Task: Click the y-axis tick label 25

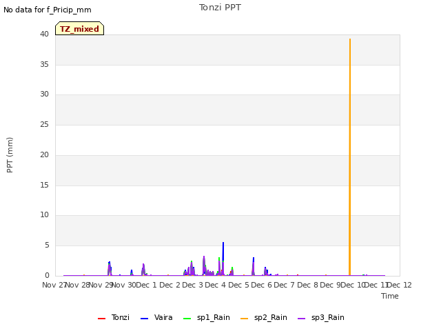Action: pos(44,124)
